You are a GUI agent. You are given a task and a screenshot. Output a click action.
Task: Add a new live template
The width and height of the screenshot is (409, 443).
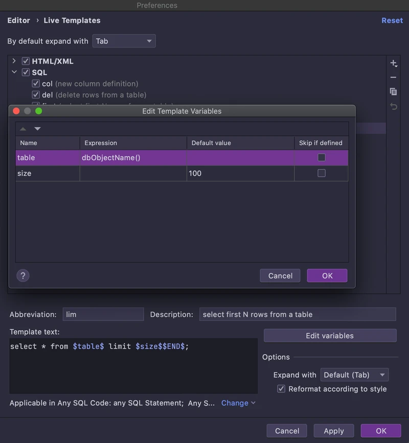coord(393,62)
